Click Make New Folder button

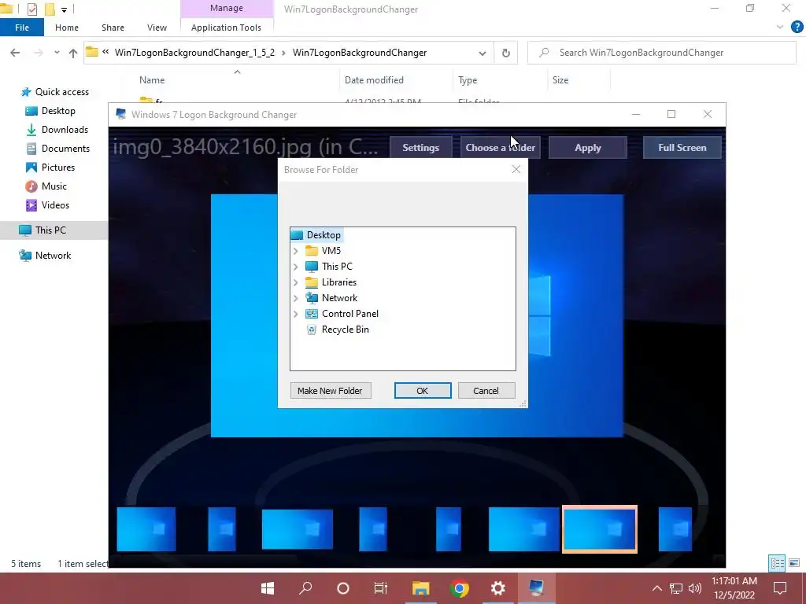tap(330, 390)
